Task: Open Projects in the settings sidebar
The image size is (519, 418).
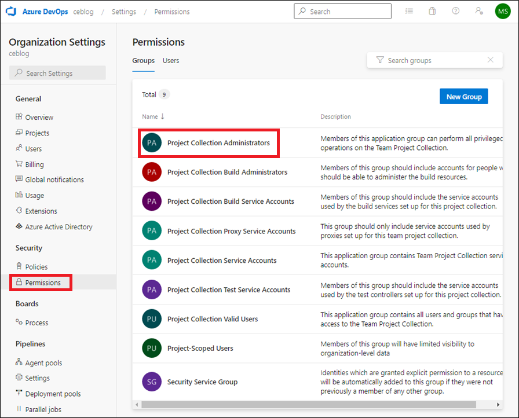Action: (37, 133)
